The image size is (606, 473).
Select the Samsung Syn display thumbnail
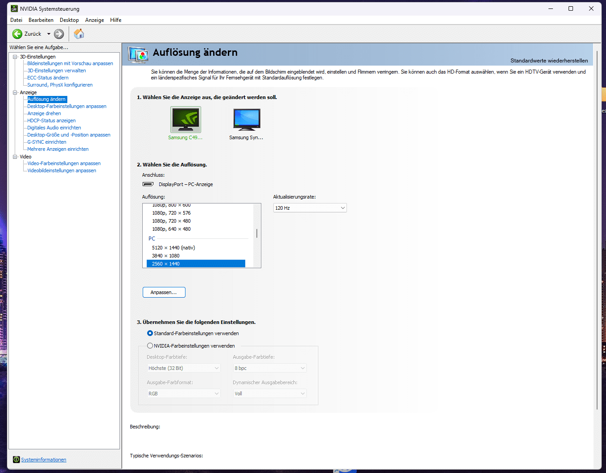point(247,119)
